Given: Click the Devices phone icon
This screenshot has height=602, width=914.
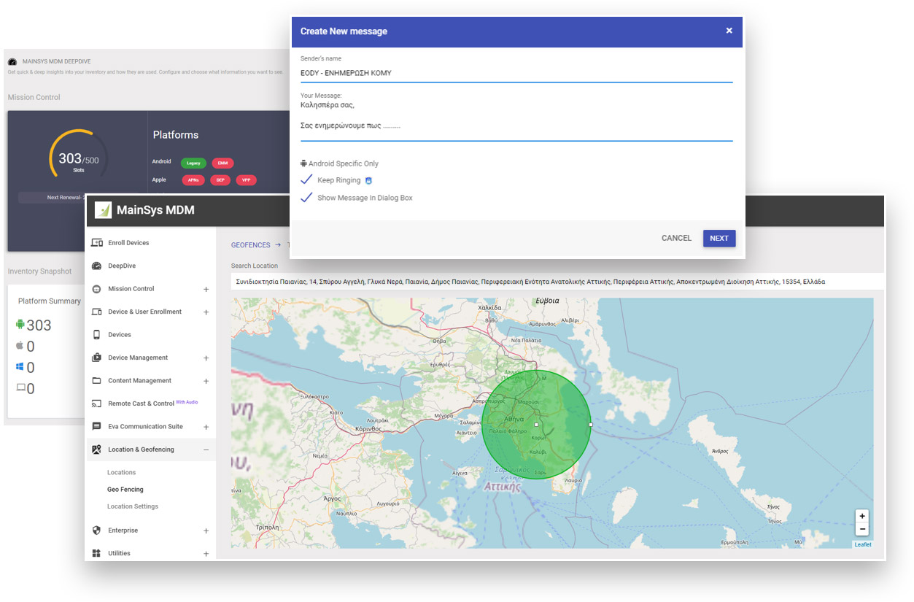Looking at the screenshot, I should [x=96, y=335].
